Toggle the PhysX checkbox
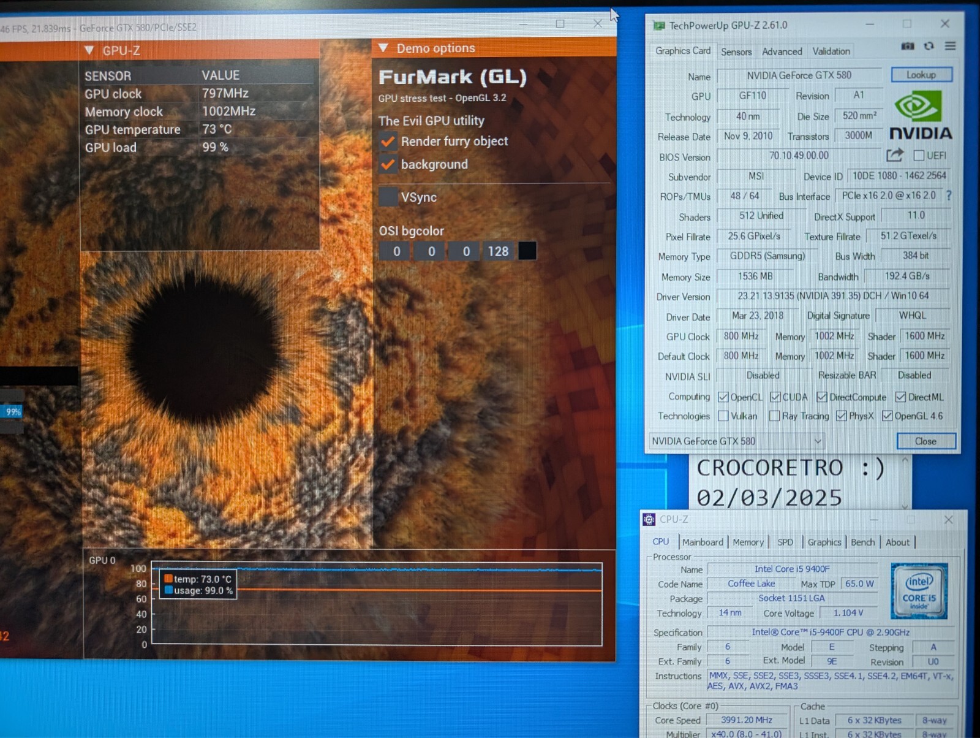The image size is (980, 738). 842,416
